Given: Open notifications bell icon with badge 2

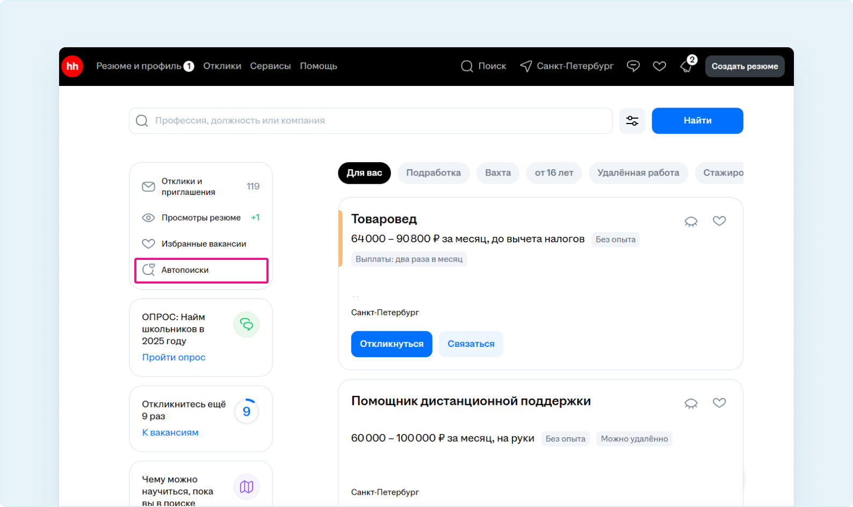Looking at the screenshot, I should [x=687, y=66].
